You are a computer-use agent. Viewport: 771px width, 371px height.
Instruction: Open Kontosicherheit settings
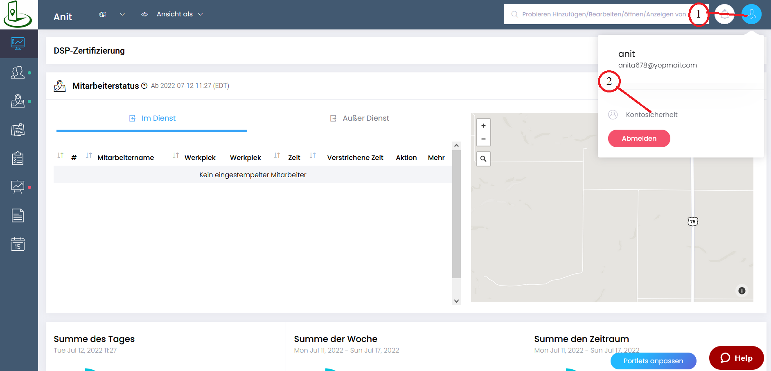pyautogui.click(x=651, y=115)
